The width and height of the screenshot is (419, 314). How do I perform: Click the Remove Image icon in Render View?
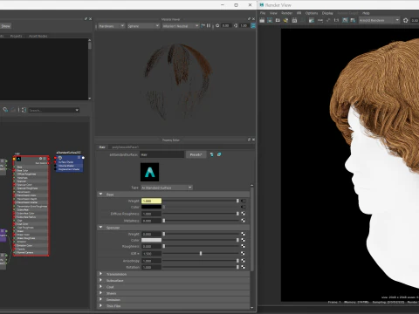353,20
